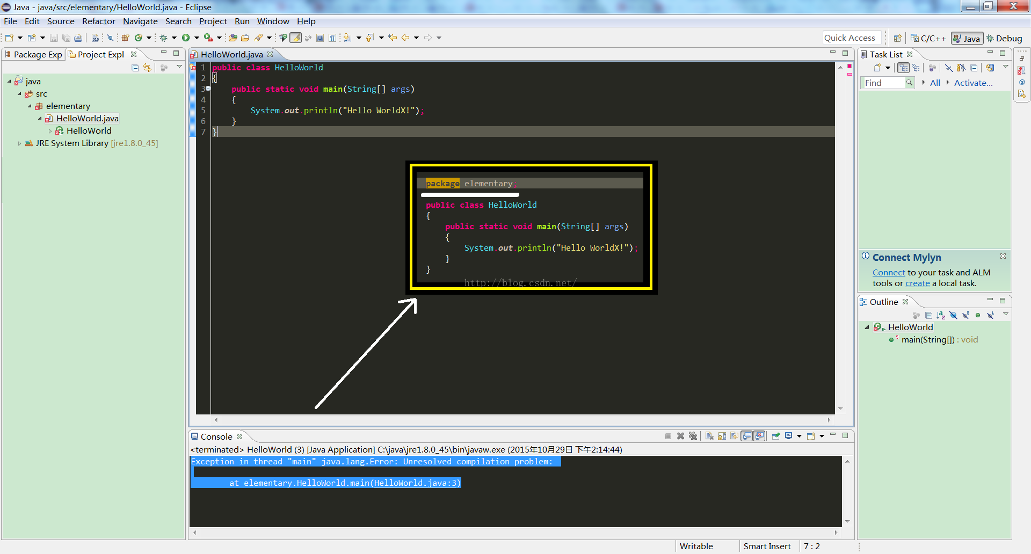The height and width of the screenshot is (554, 1031).
Task: Toggle Word Wrap in Console
Action: (734, 436)
